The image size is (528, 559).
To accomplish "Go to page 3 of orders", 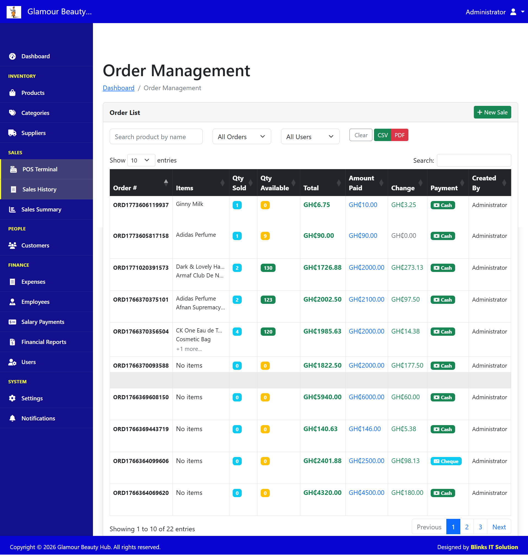I will [480, 527].
